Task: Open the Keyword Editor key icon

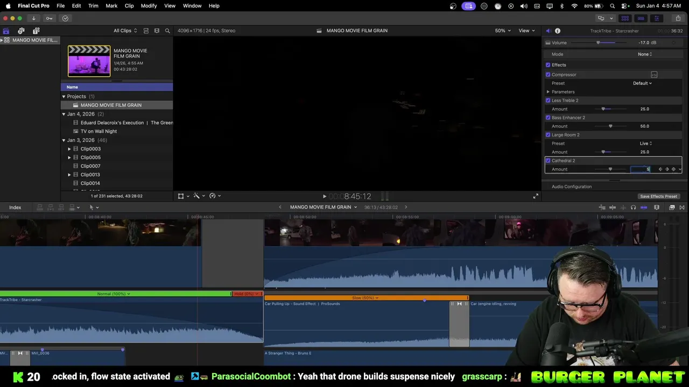Action: (49, 18)
